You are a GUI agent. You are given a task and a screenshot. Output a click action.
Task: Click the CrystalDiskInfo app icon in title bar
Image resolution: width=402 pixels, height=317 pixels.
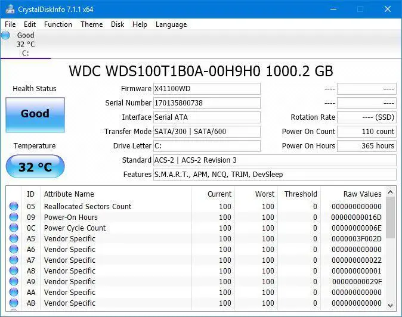pyautogui.click(x=10, y=9)
